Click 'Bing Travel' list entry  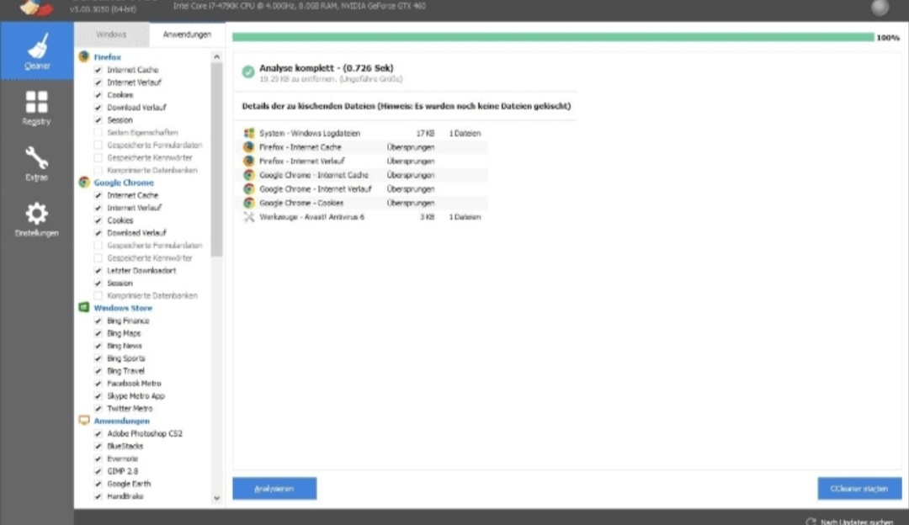click(125, 371)
